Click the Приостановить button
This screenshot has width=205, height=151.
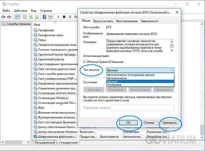click(x=140, y=90)
